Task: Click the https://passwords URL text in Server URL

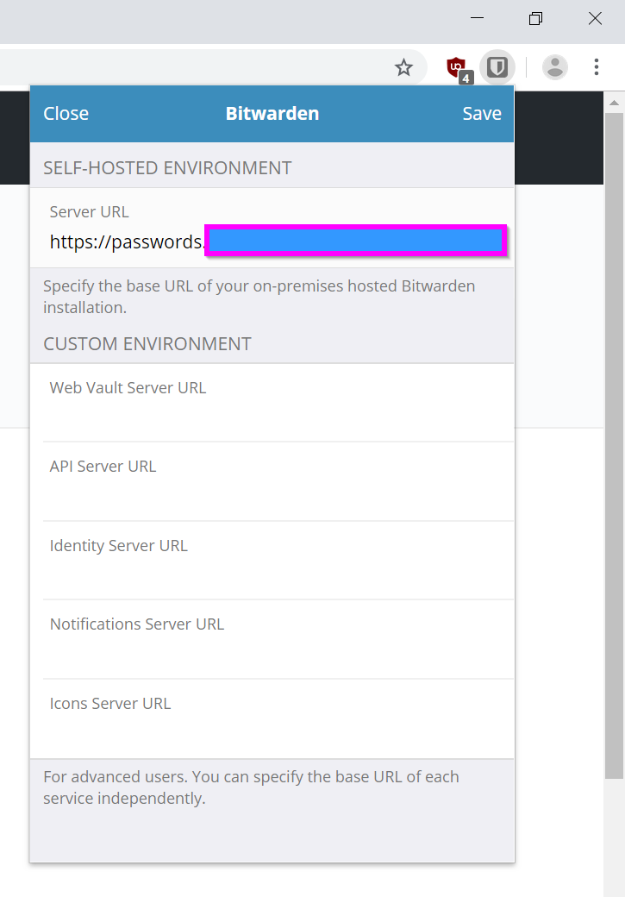Action: pos(126,241)
